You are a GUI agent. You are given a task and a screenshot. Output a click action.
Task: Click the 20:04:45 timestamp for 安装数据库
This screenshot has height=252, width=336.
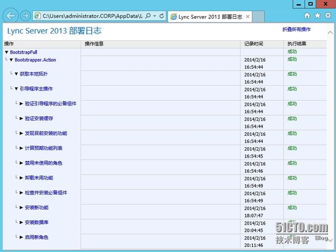pyautogui.click(x=253, y=230)
